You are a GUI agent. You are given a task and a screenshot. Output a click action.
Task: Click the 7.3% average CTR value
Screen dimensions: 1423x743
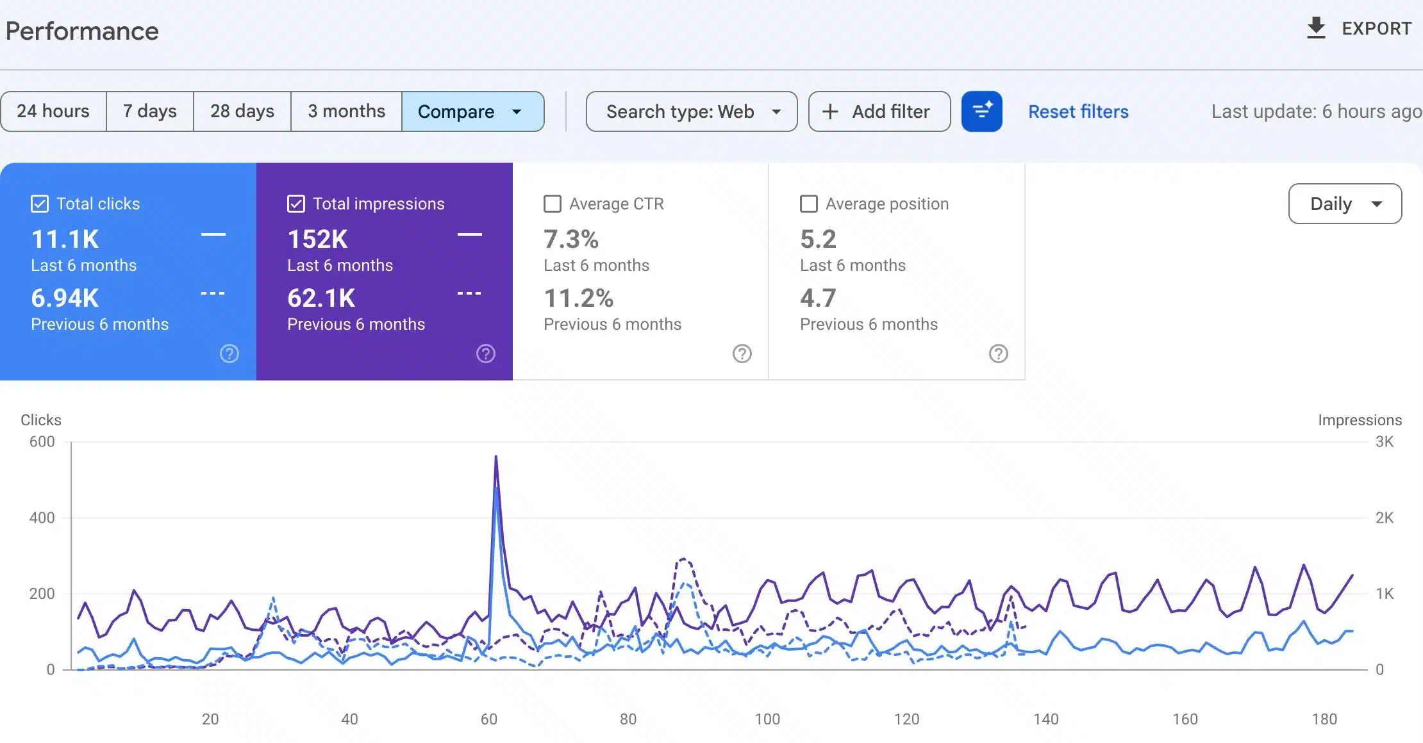pyautogui.click(x=571, y=240)
